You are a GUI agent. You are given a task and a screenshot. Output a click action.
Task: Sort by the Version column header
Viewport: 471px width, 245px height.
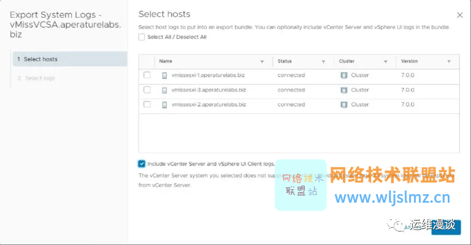pyautogui.click(x=409, y=61)
